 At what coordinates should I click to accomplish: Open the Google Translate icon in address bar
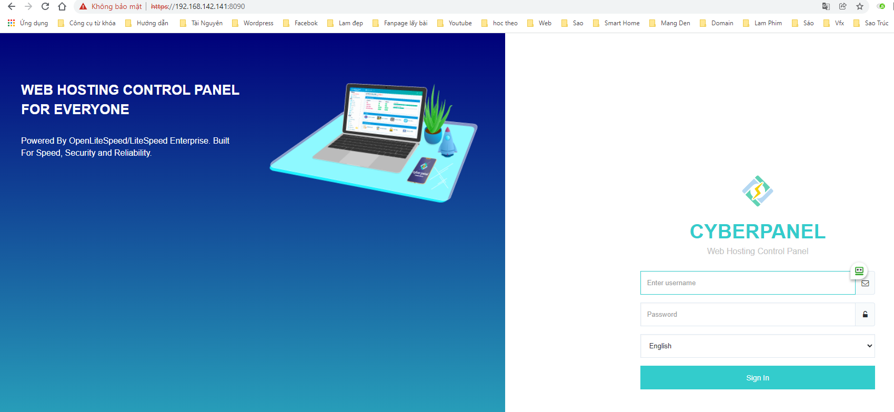pos(826,6)
